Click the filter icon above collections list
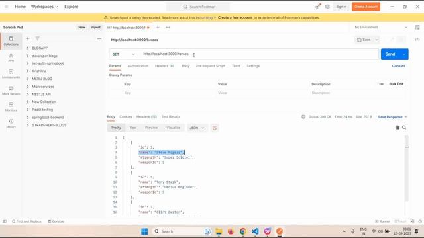The height and width of the screenshot is (238, 424). [37, 38]
